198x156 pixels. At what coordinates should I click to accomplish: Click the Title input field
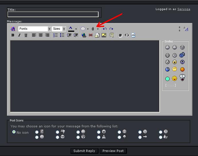pyautogui.click(x=53, y=14)
